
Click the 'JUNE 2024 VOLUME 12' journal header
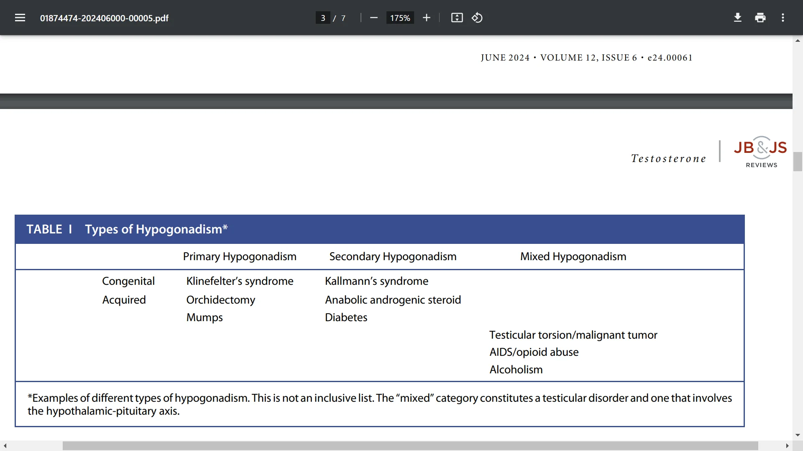pos(586,58)
